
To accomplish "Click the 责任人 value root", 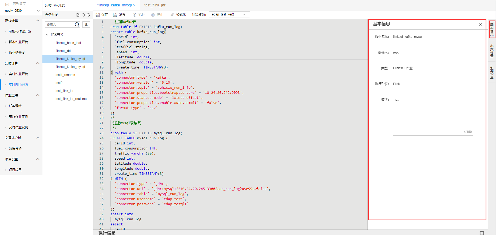I will coord(396,52).
